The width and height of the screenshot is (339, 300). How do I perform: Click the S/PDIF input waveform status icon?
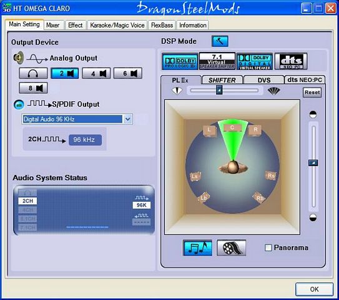[x=141, y=216]
